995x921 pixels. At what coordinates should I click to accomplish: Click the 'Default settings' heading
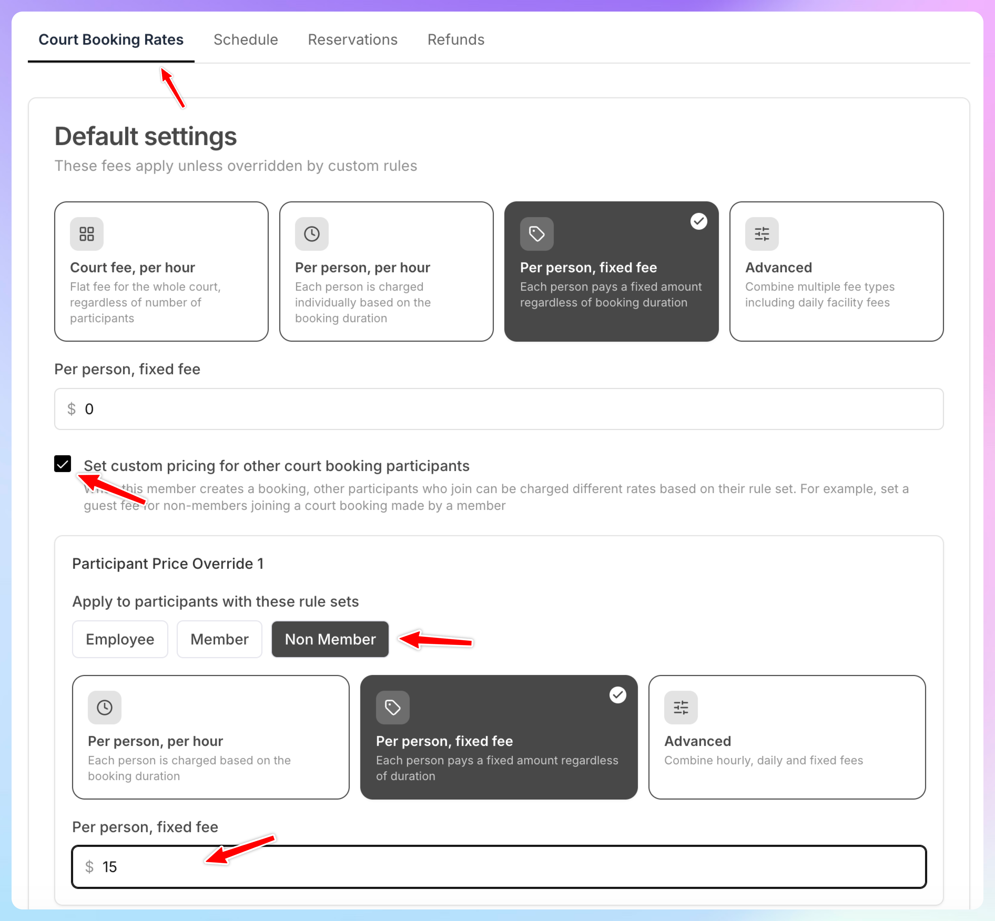(x=146, y=137)
